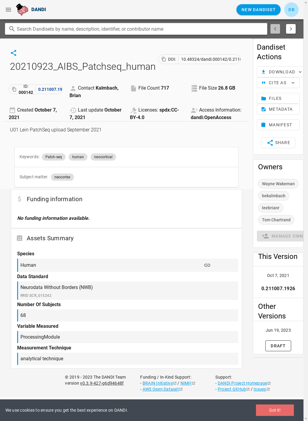
Task: Click Manage Owners button
Action: point(280,236)
